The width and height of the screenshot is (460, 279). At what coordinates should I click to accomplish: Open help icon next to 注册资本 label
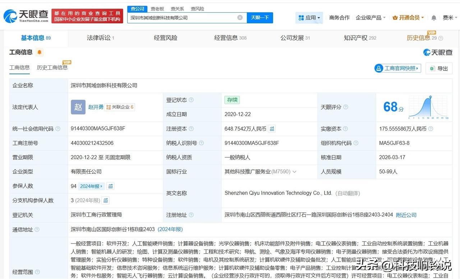(191, 129)
